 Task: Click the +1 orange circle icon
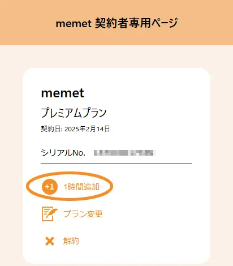pyautogui.click(x=50, y=187)
